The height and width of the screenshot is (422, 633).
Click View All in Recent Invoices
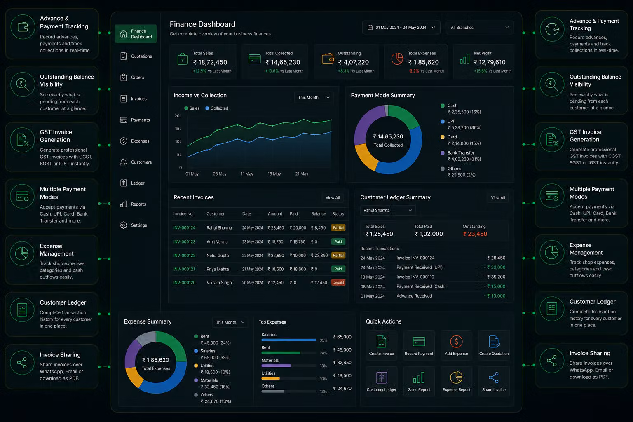pos(333,198)
